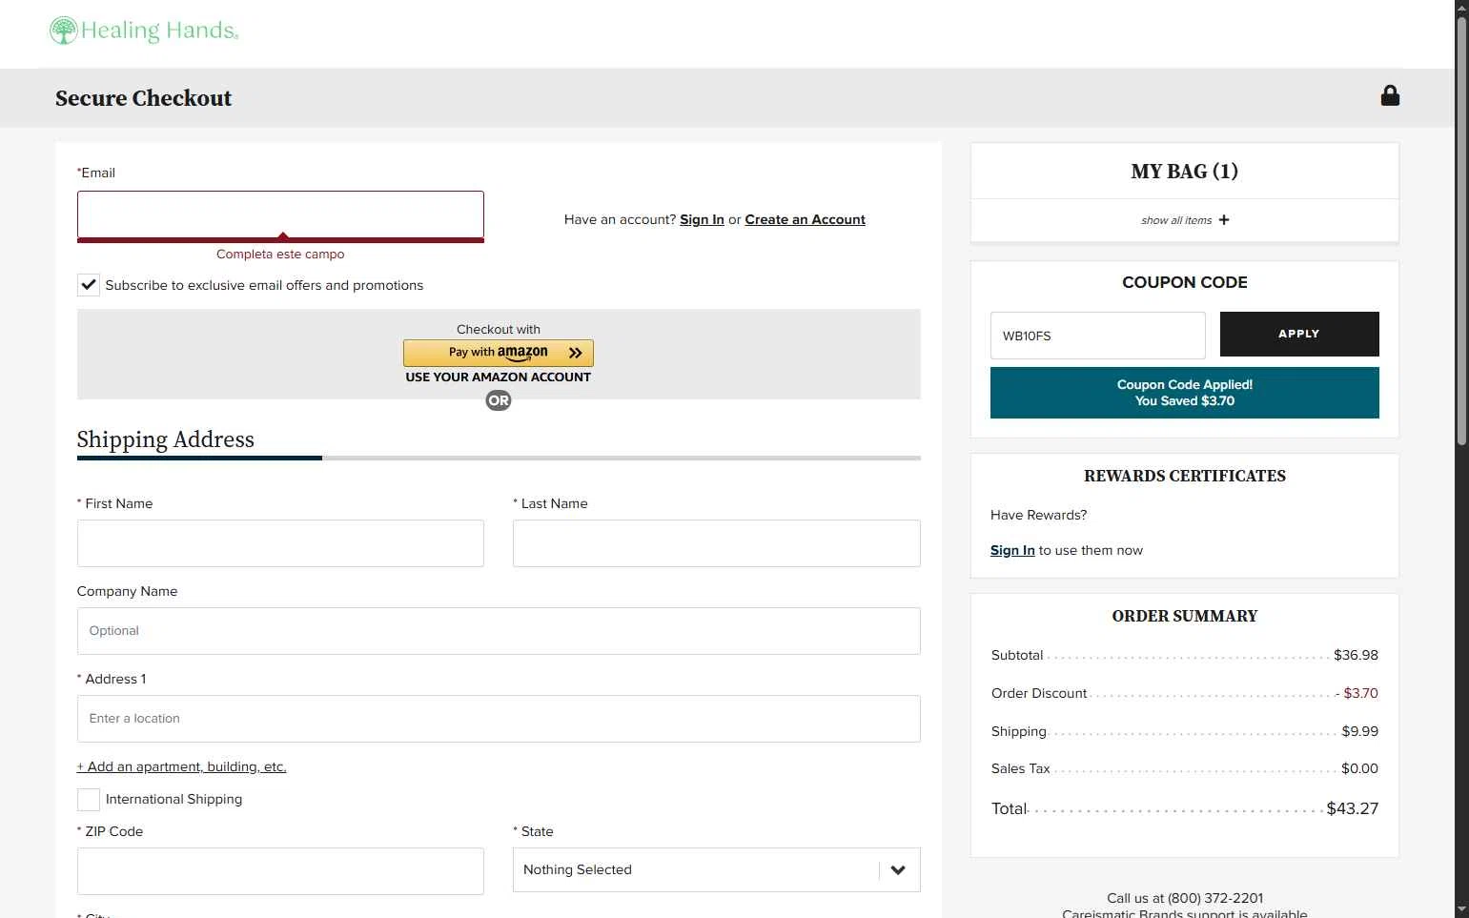Click the First Name field
Viewport: 1469px width, 918px height.
(x=280, y=543)
